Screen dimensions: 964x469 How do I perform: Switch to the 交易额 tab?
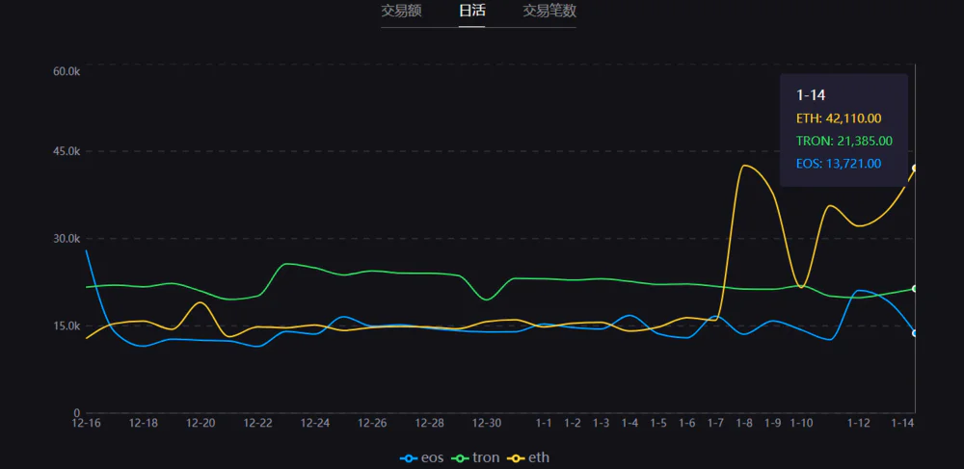click(x=401, y=12)
